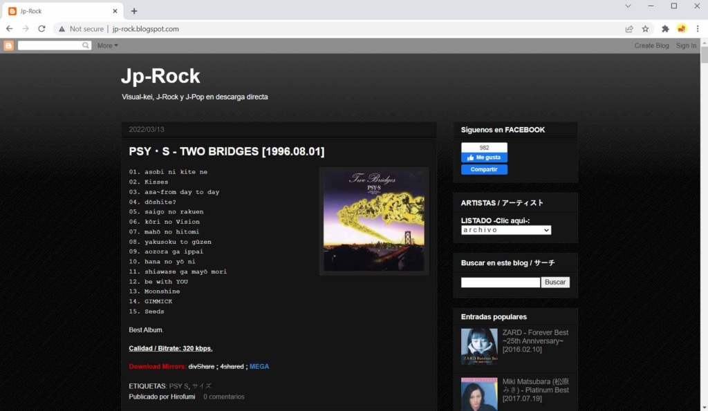Open the archivo artist list dropdown
Viewport: 708px width, 411px height.
[505, 230]
